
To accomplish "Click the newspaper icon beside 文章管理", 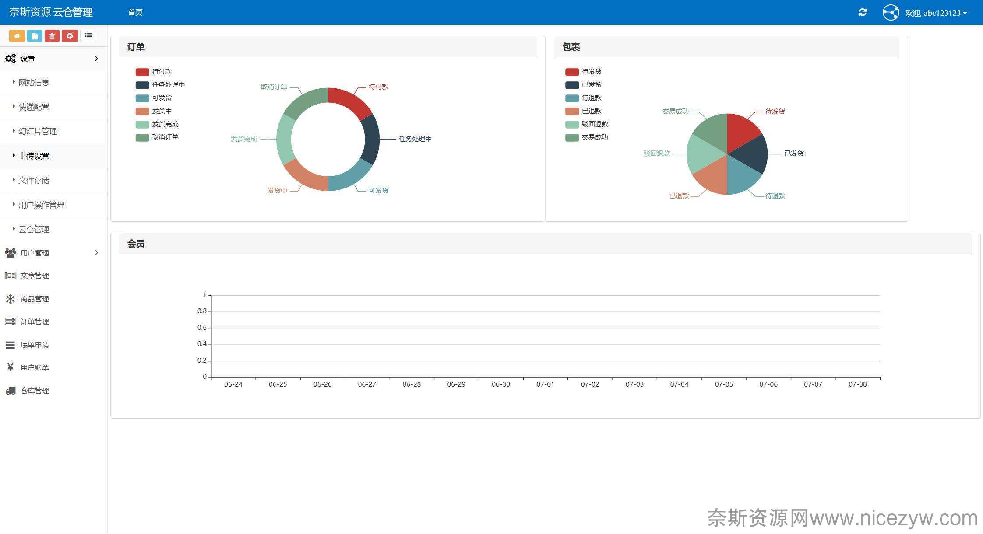I will point(11,276).
